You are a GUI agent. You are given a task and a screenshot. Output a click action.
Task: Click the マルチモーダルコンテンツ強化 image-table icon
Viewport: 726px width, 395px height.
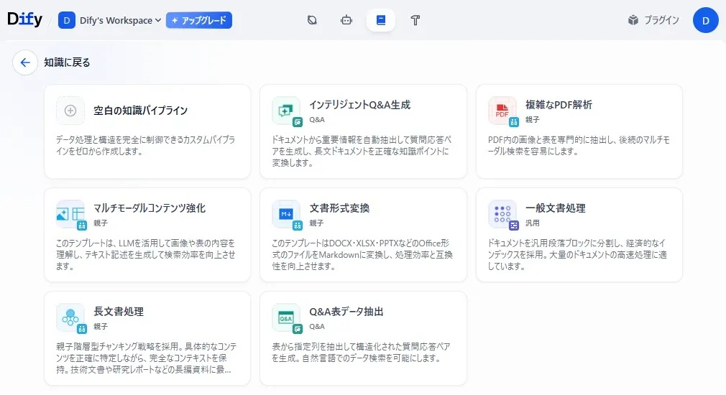[70, 214]
